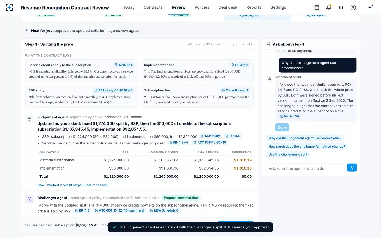Click the Challenger agent shield avatar

point(30,199)
